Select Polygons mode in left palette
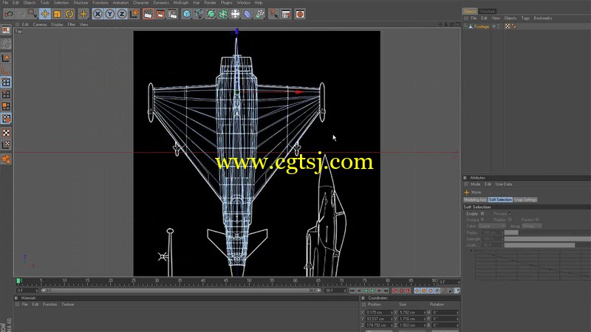Viewport: 591px width, 332px height. 6,106
